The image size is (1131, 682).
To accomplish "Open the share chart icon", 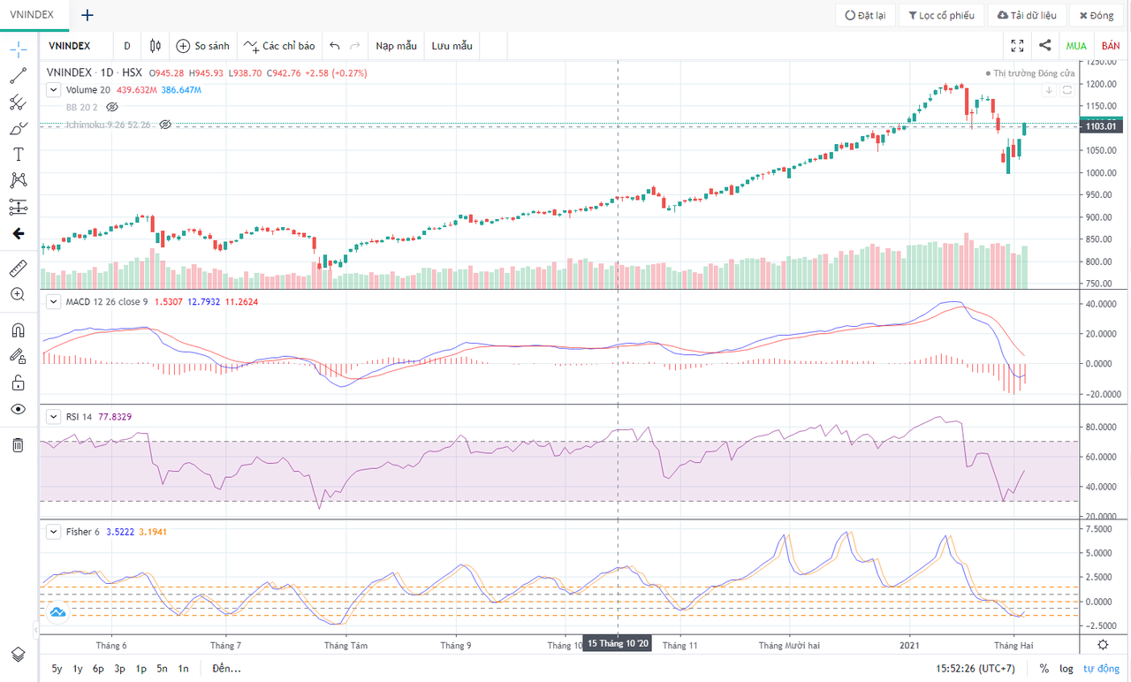I will pos(1045,46).
